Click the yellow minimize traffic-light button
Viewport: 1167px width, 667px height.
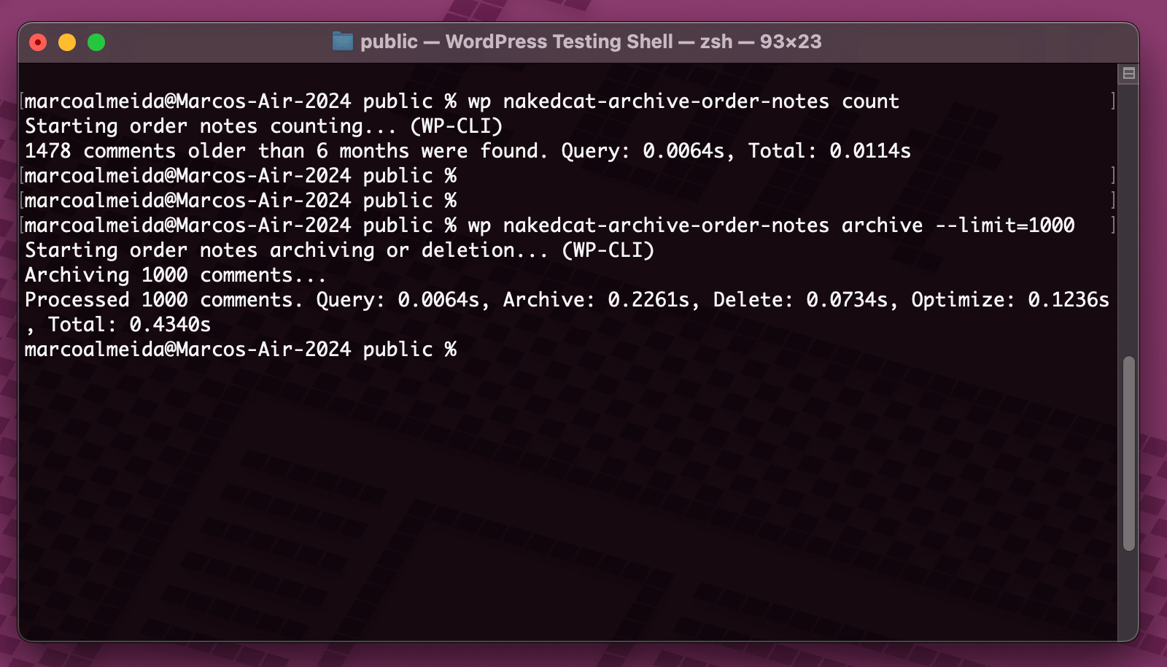point(66,42)
